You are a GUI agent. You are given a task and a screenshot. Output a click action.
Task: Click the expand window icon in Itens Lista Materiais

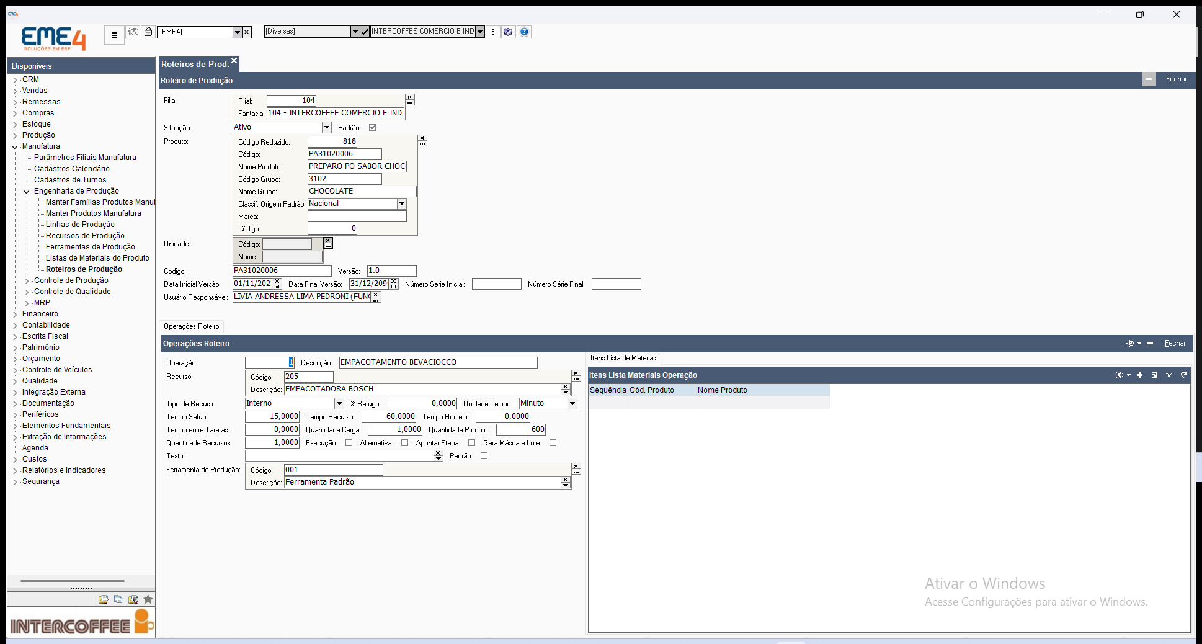[1154, 375]
